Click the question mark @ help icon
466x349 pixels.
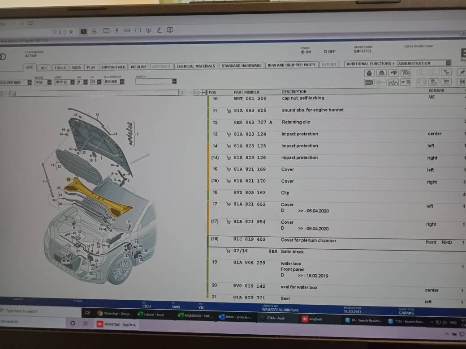tap(406, 72)
